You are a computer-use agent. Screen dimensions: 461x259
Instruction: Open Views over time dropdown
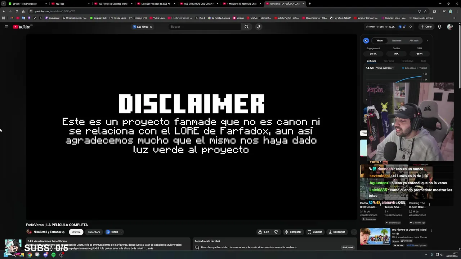385,68
